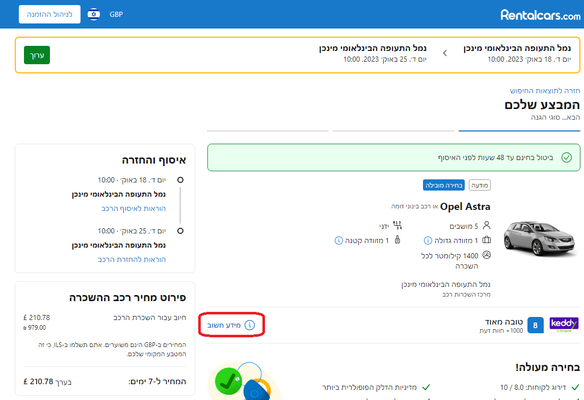The height and width of the screenshot is (400, 584).
Task: Click the Opel Astra car image
Action: (540, 239)
